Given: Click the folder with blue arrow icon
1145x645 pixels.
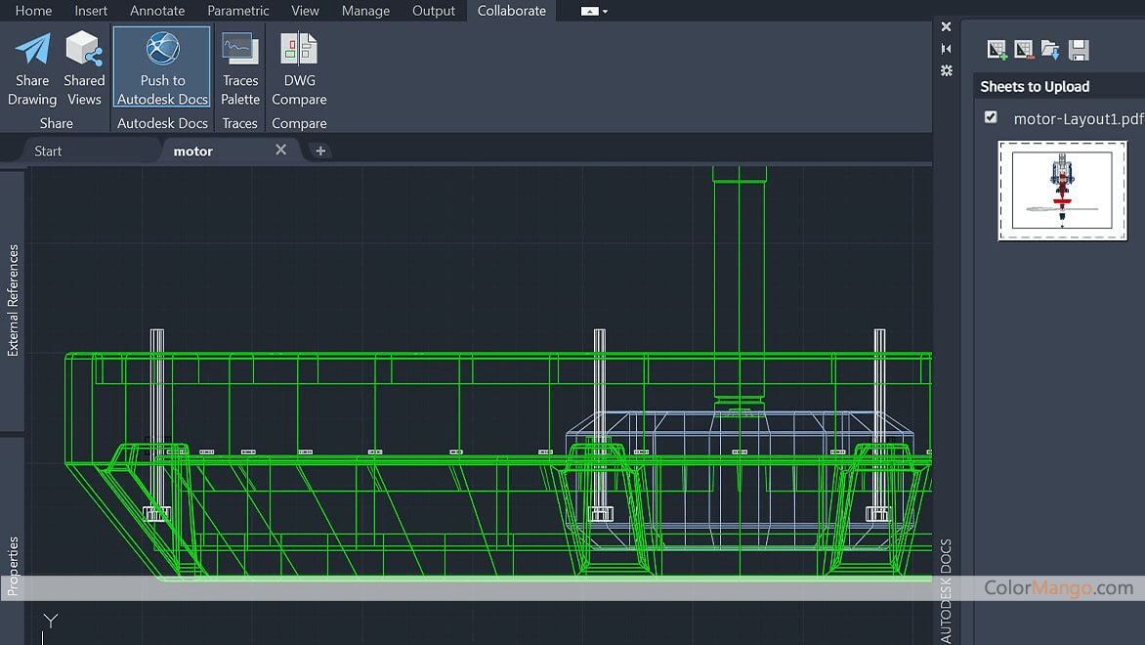Looking at the screenshot, I should 1050,50.
